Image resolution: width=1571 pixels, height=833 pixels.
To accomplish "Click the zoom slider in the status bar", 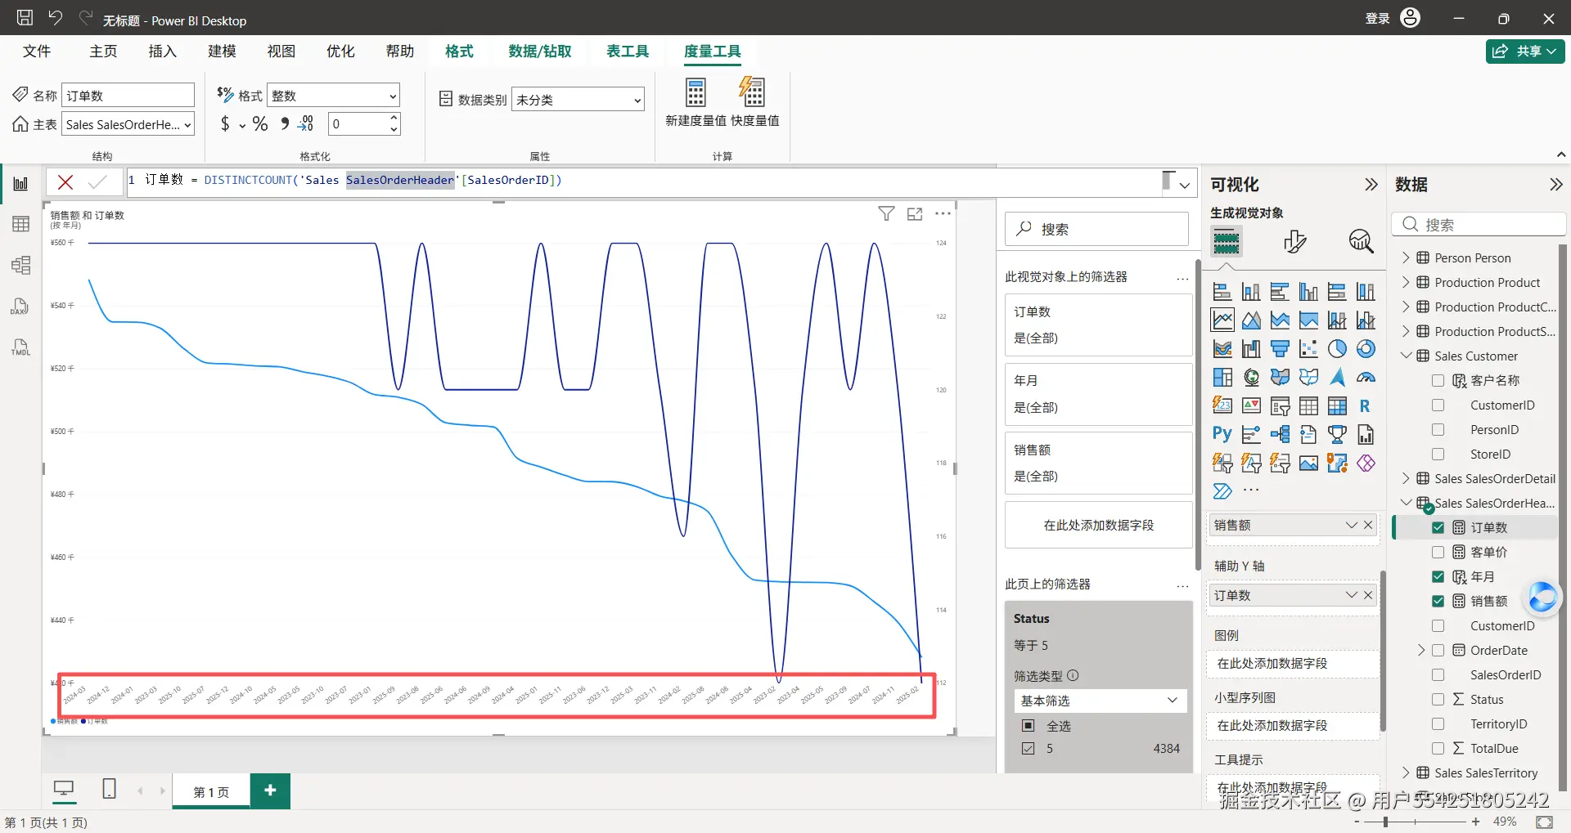I will coord(1416,822).
